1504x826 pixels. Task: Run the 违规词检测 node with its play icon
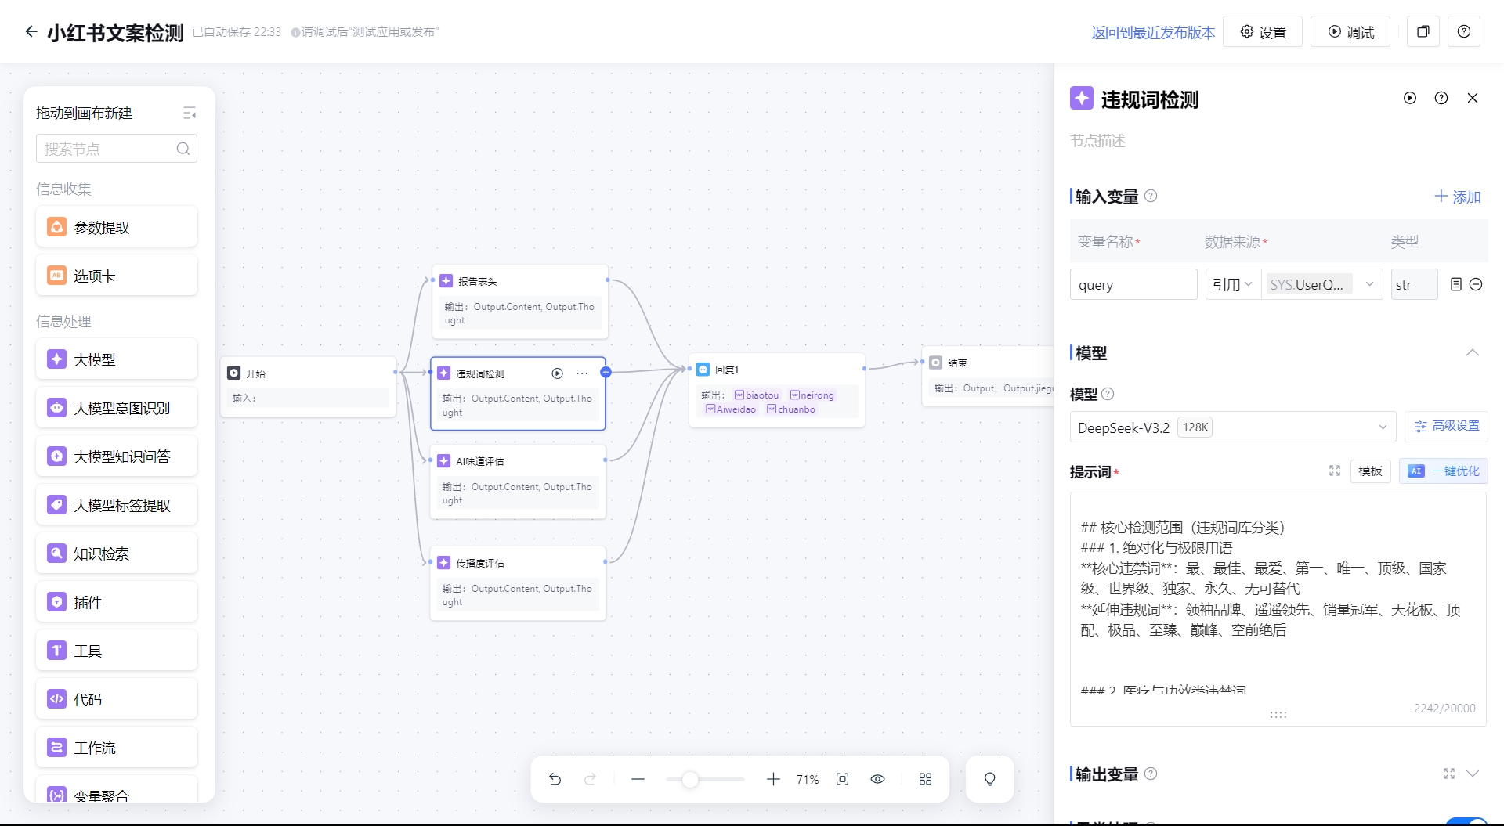click(557, 373)
